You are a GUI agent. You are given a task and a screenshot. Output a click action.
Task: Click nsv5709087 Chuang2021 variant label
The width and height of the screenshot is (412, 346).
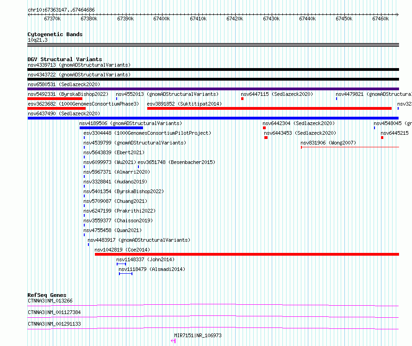pos(115,201)
